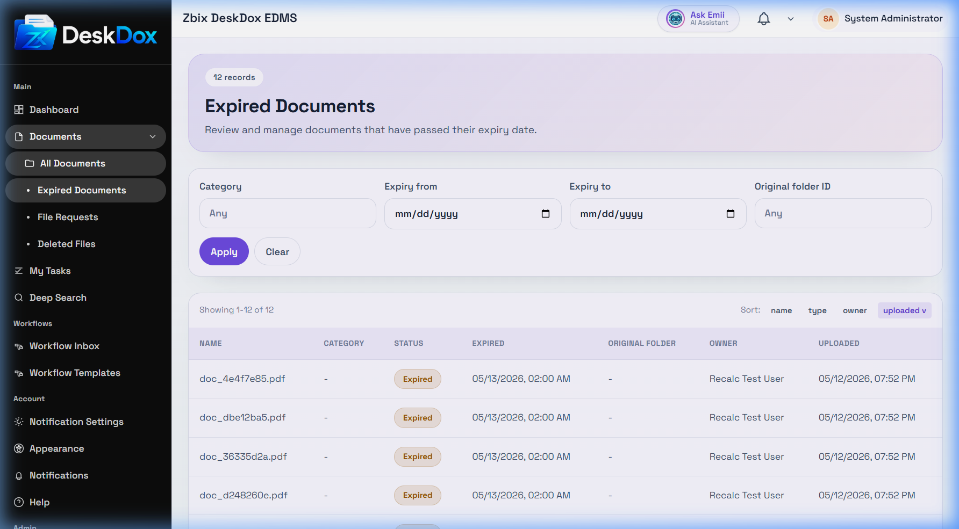This screenshot has width=959, height=529.
Task: Open the Ask Emii assistant avatar icon
Action: [x=675, y=19]
